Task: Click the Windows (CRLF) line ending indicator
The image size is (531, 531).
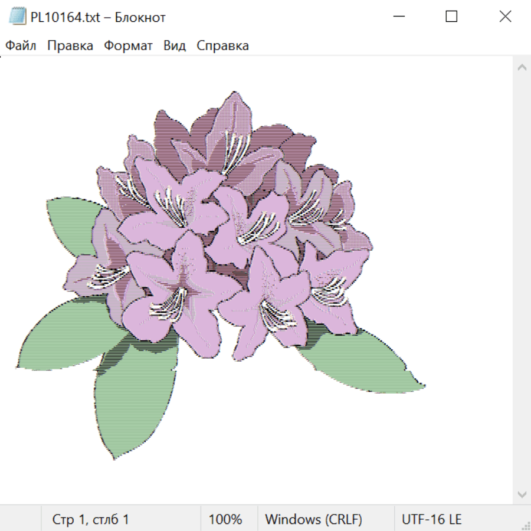Action: coord(313,520)
